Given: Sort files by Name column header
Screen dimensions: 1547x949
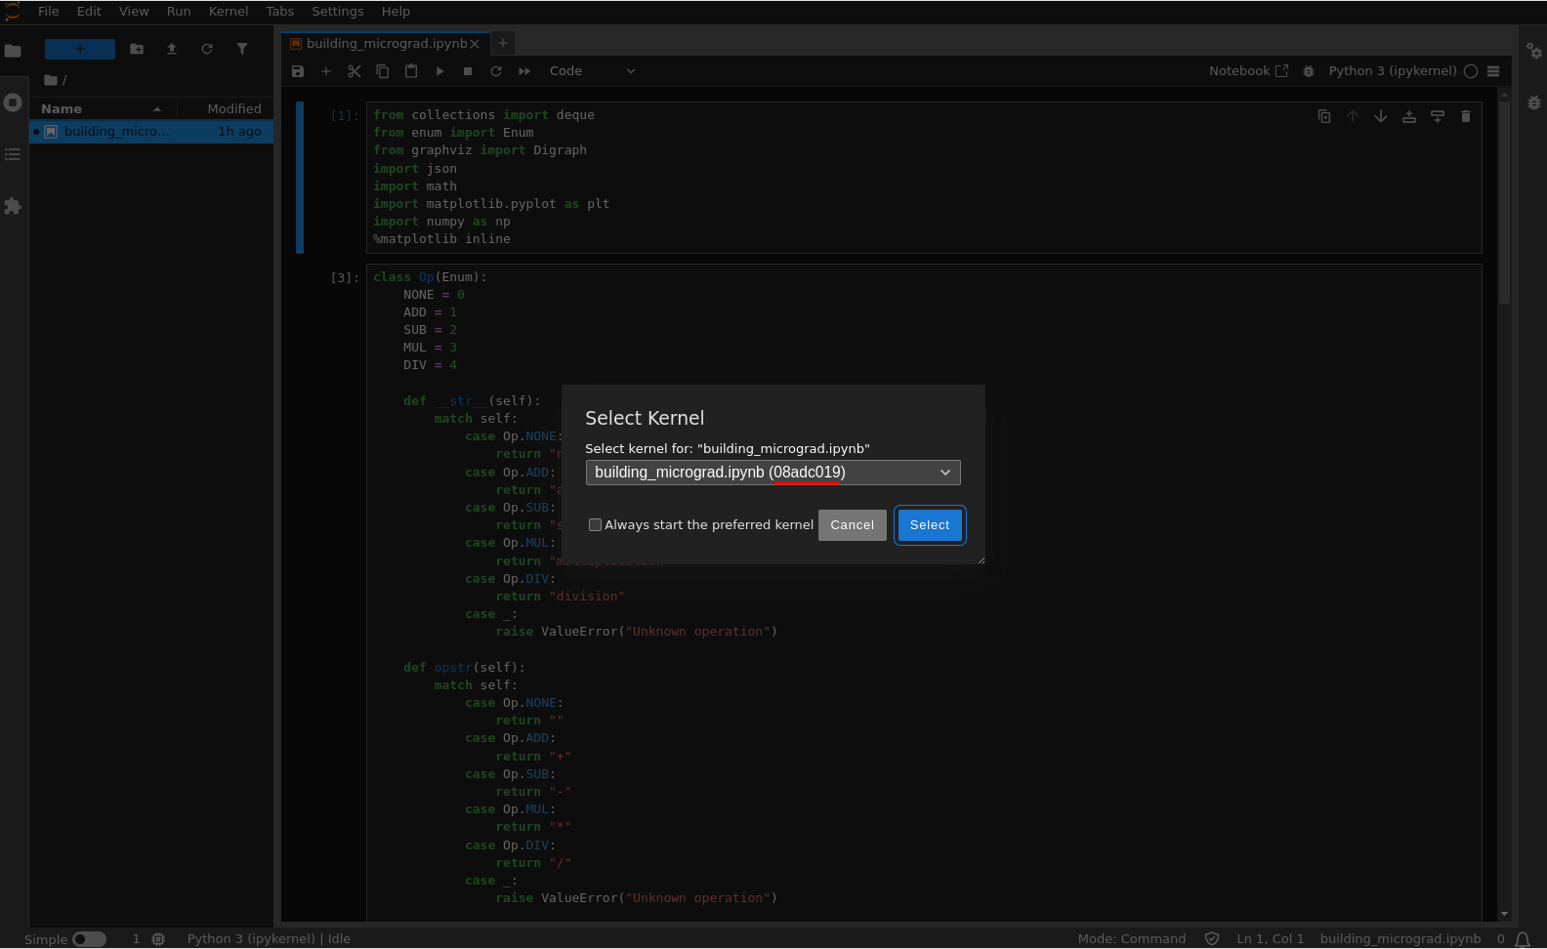Looking at the screenshot, I should [x=103, y=108].
